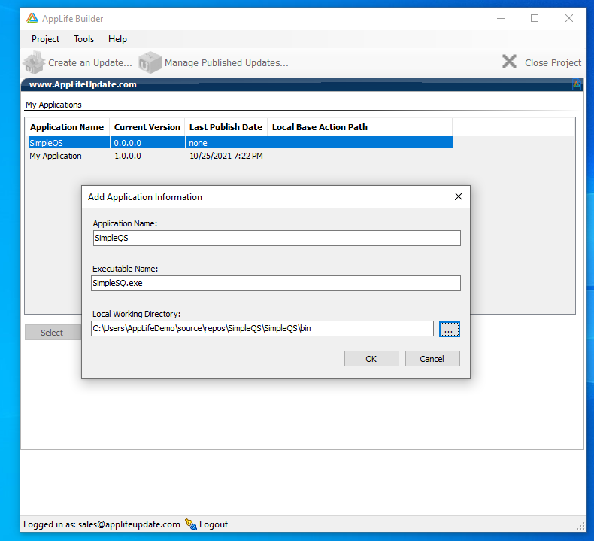This screenshot has height=541, width=594.
Task: Click the www.AppLifeUpdate.com banner link
Action: coord(83,84)
